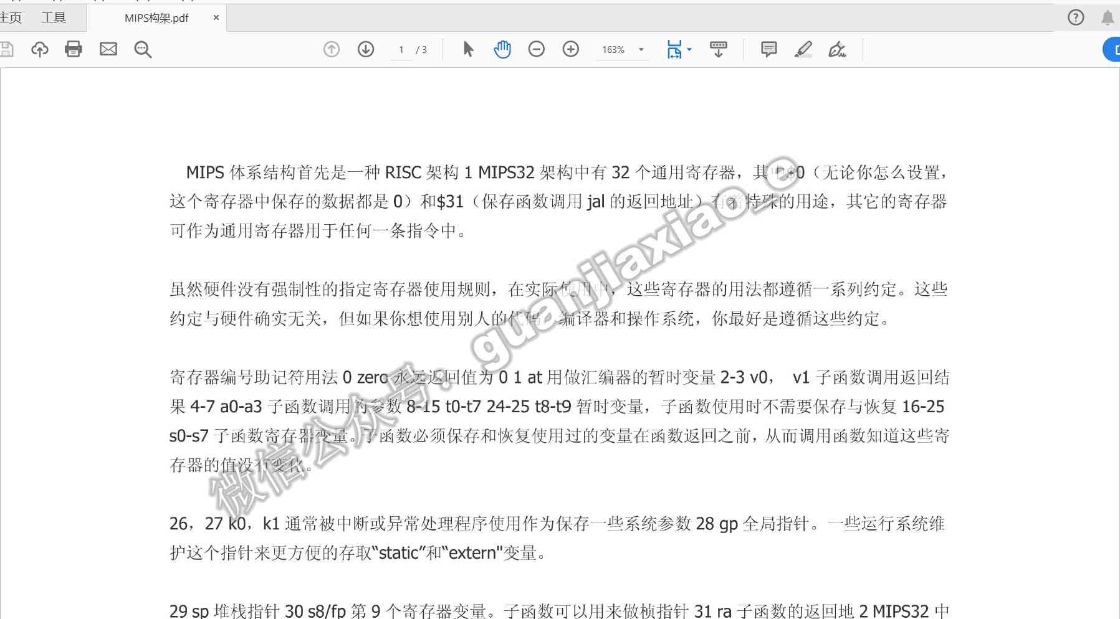Click the fit page width icon
The width and height of the screenshot is (1120, 619).
click(x=674, y=49)
